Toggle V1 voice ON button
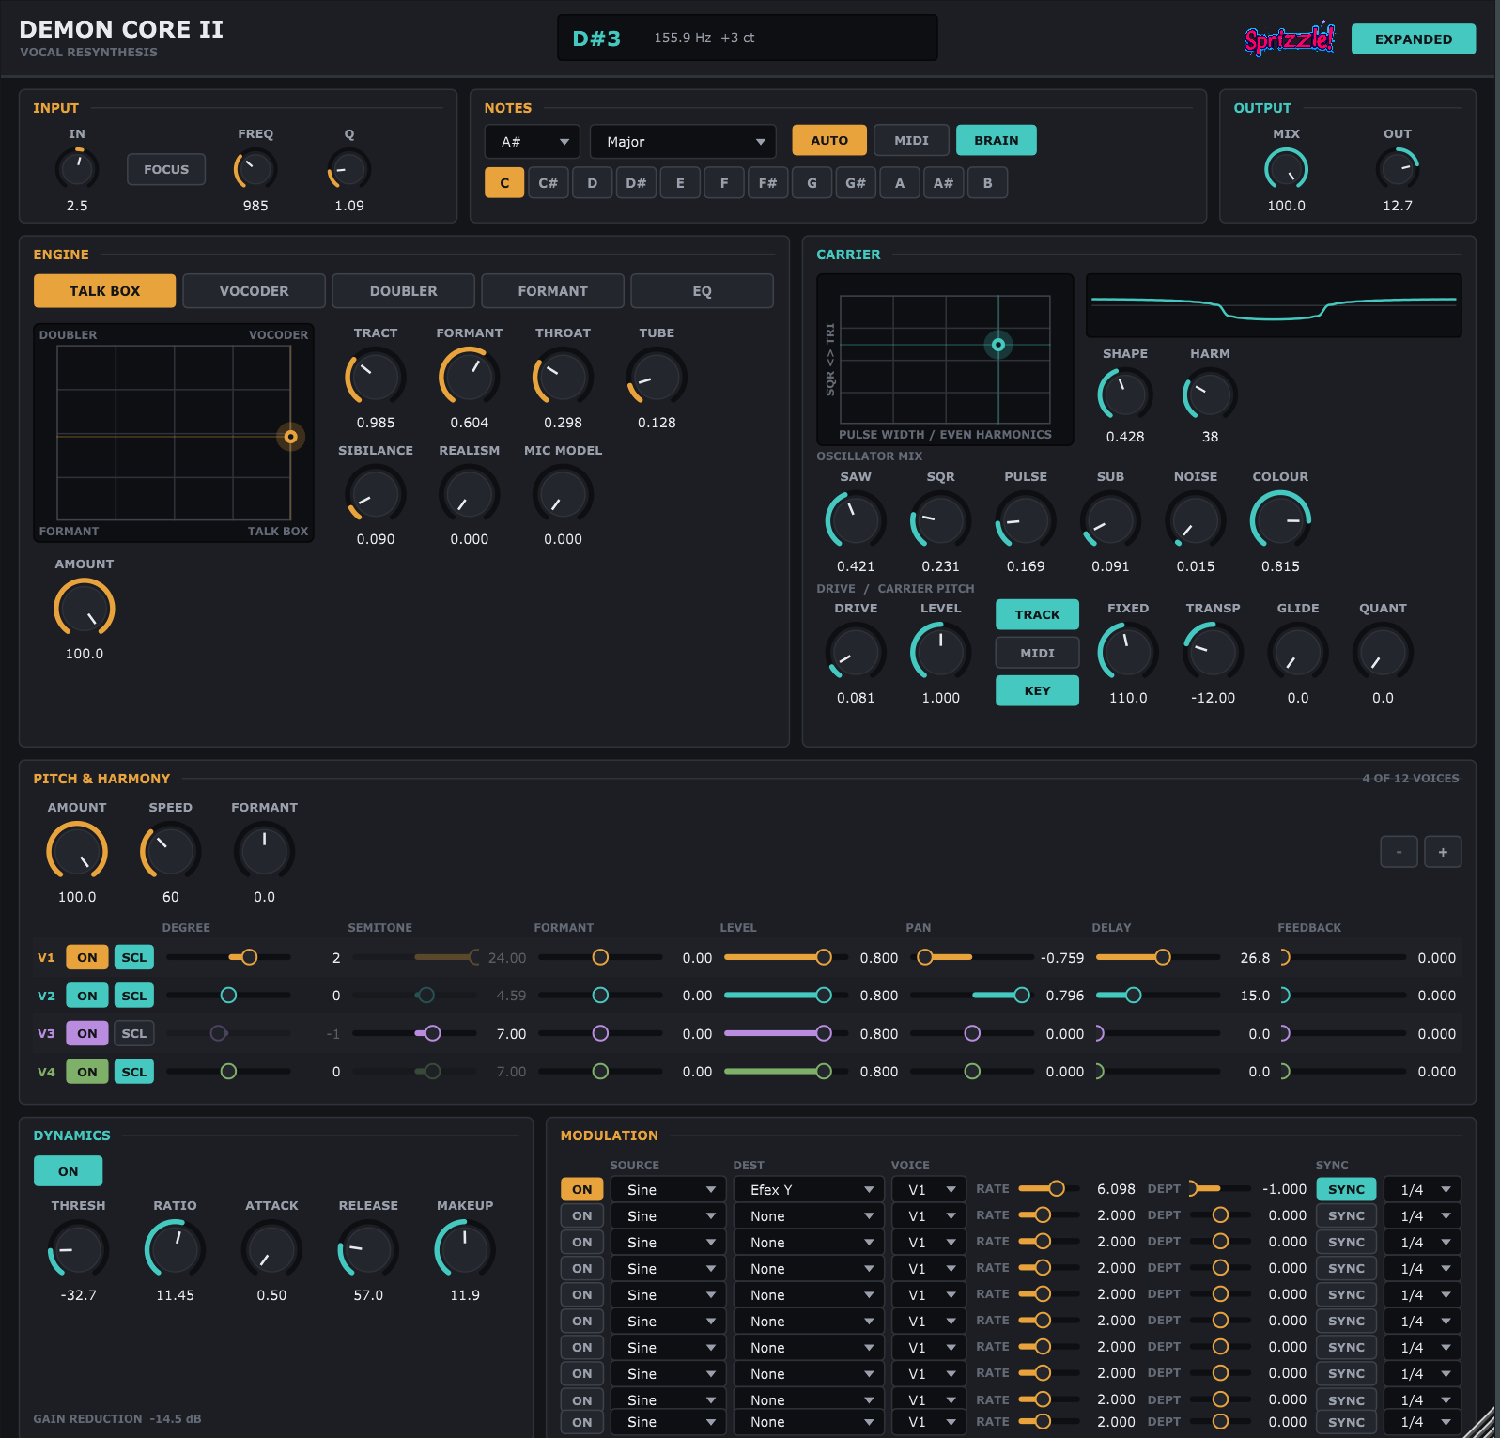 coord(87,957)
